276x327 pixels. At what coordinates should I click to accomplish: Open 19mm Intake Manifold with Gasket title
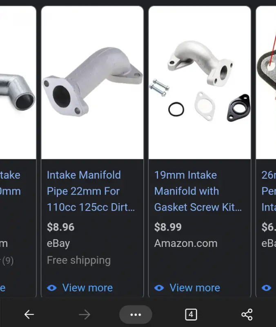pyautogui.click(x=198, y=191)
